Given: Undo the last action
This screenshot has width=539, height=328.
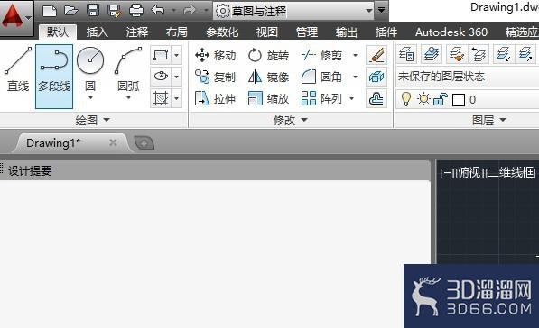Looking at the screenshot, I should pos(158,11).
